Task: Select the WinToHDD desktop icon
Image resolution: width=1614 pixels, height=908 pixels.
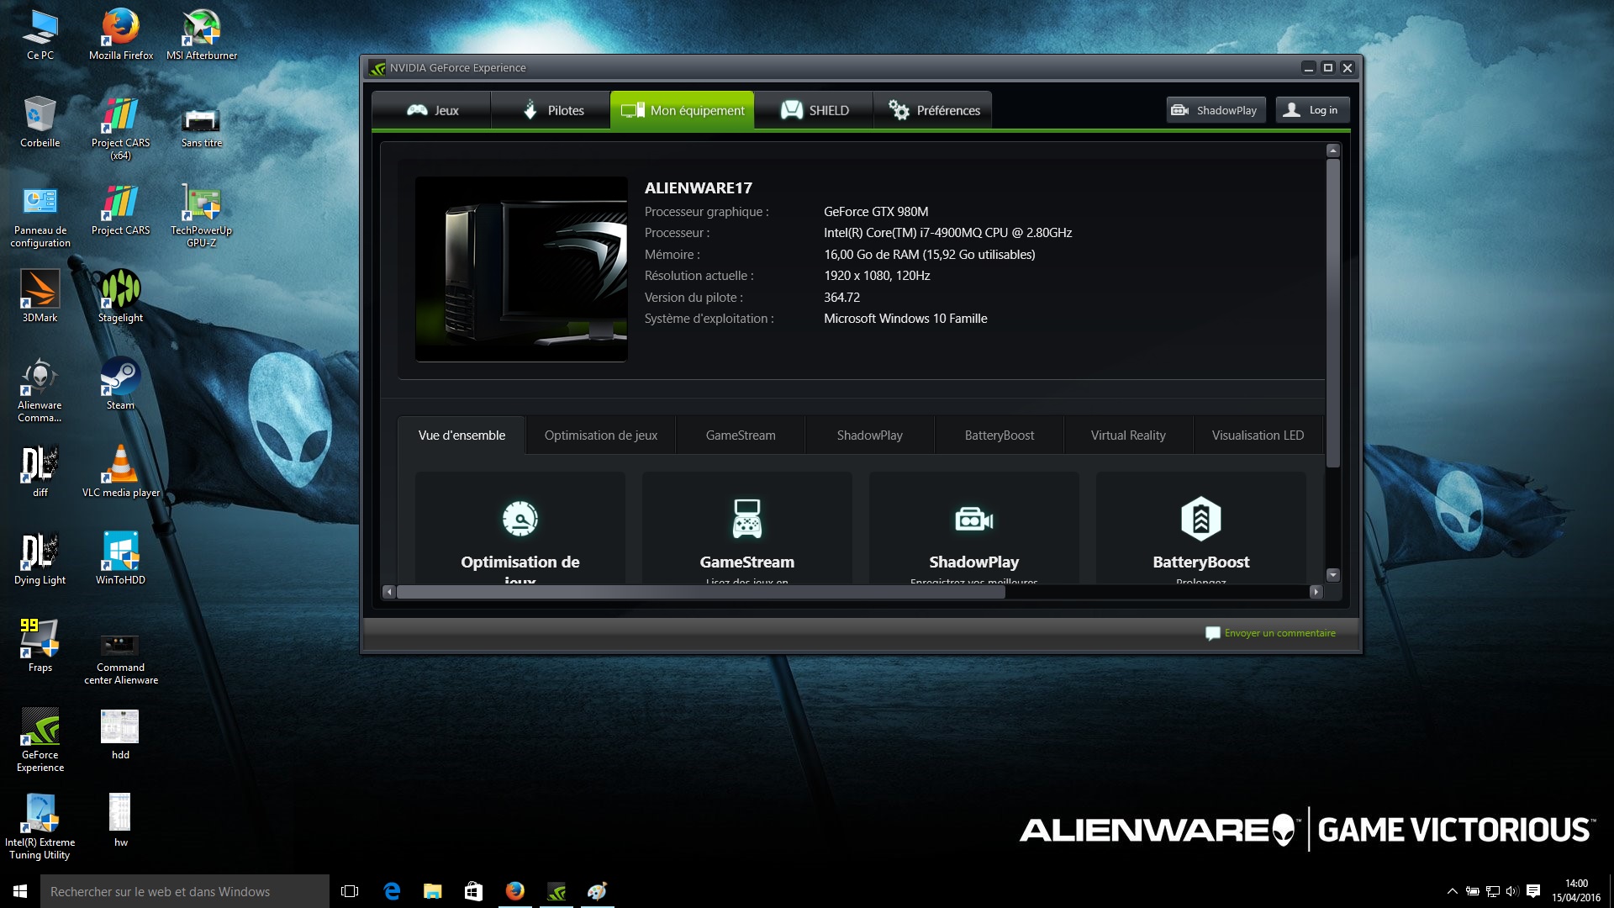Action: pos(121,558)
